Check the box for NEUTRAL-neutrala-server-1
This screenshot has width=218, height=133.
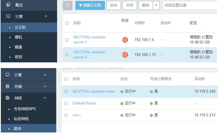tap(67, 40)
